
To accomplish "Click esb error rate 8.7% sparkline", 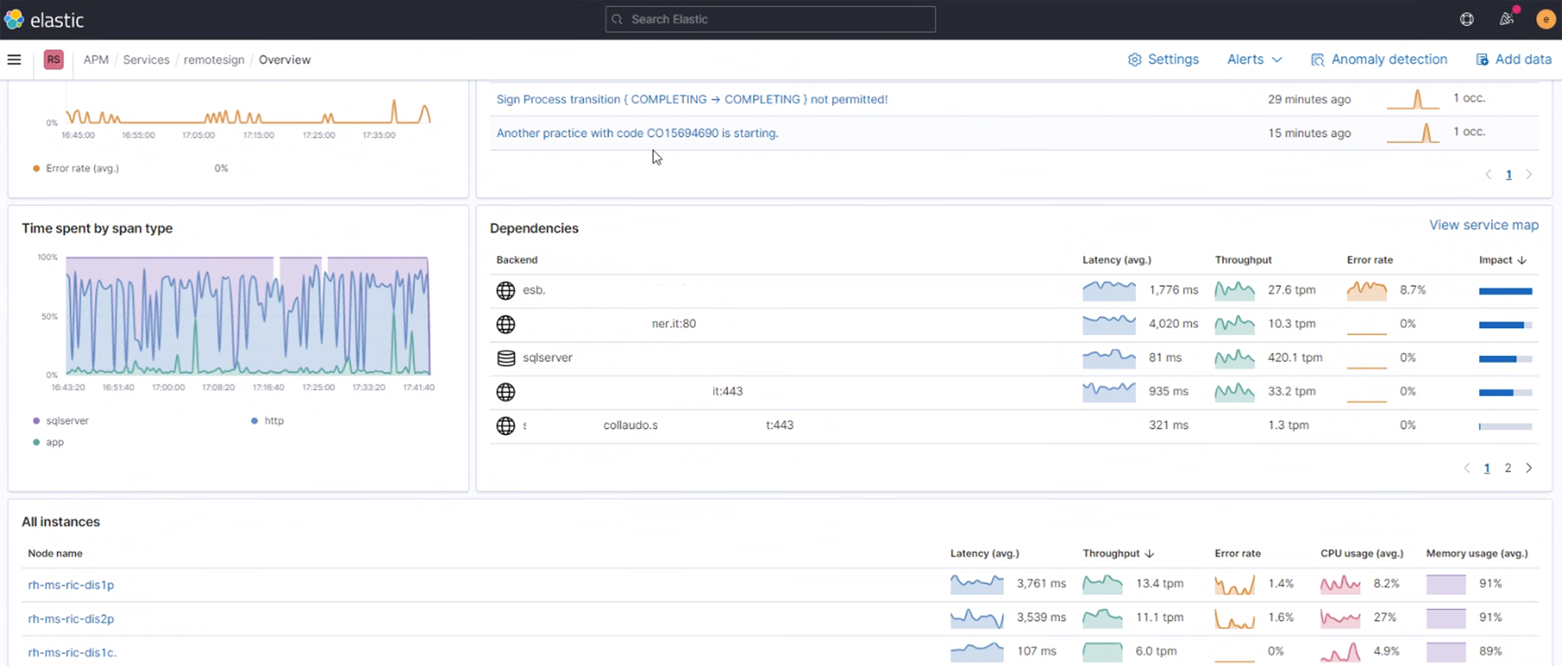I will (x=1367, y=290).
